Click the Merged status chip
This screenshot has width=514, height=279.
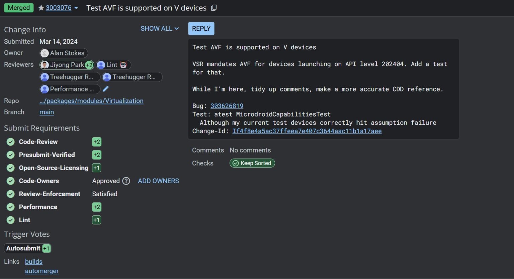point(19,7)
